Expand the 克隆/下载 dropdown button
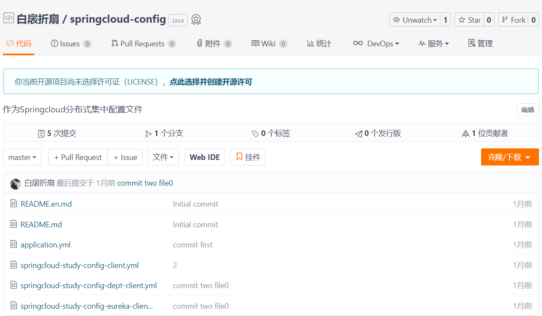The image size is (542, 316). tap(509, 157)
